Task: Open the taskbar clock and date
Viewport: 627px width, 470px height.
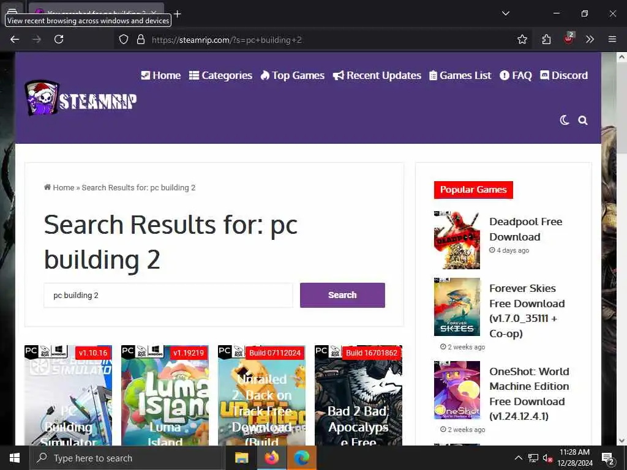Action: pyautogui.click(x=574, y=458)
